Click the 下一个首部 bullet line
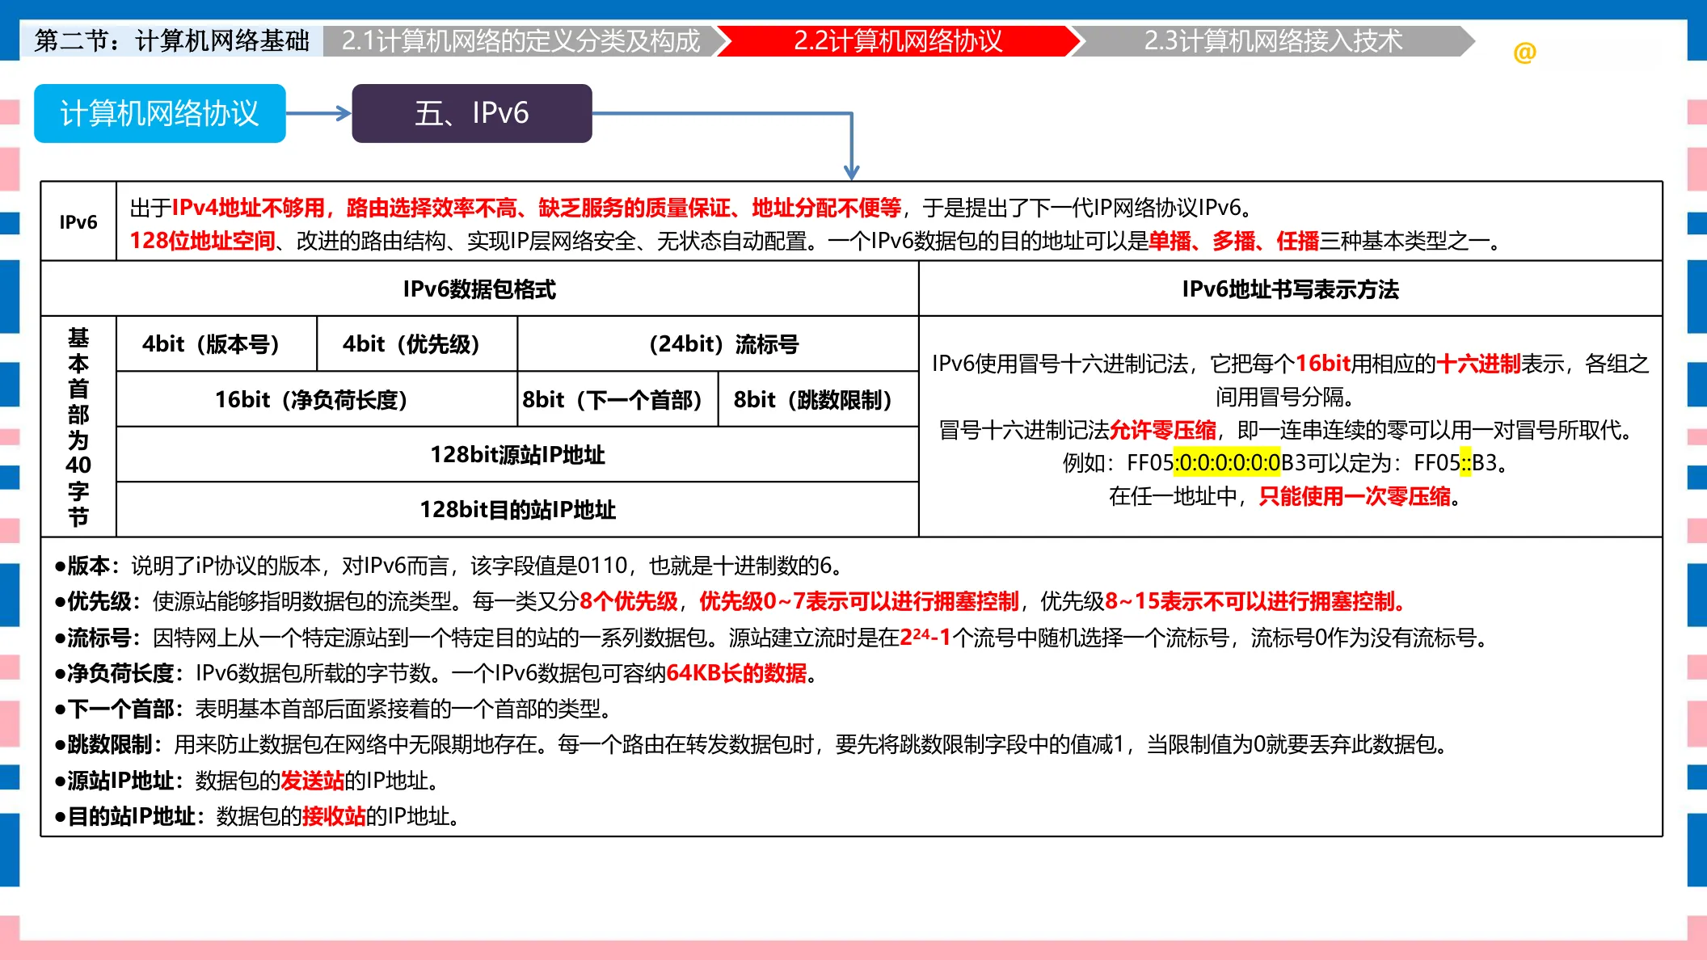This screenshot has height=960, width=1707. tap(333, 709)
